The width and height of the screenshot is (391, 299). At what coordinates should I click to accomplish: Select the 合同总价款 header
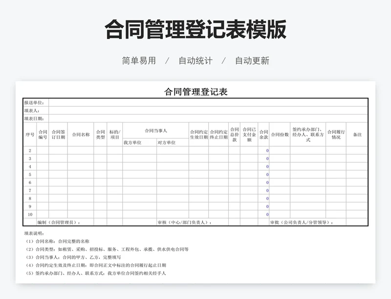point(235,135)
